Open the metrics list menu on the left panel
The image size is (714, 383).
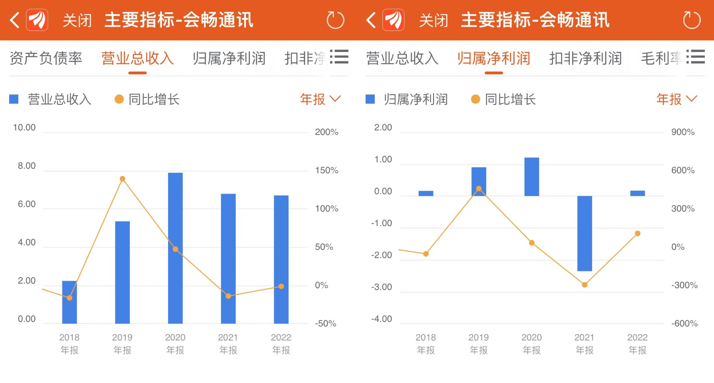pyautogui.click(x=339, y=57)
